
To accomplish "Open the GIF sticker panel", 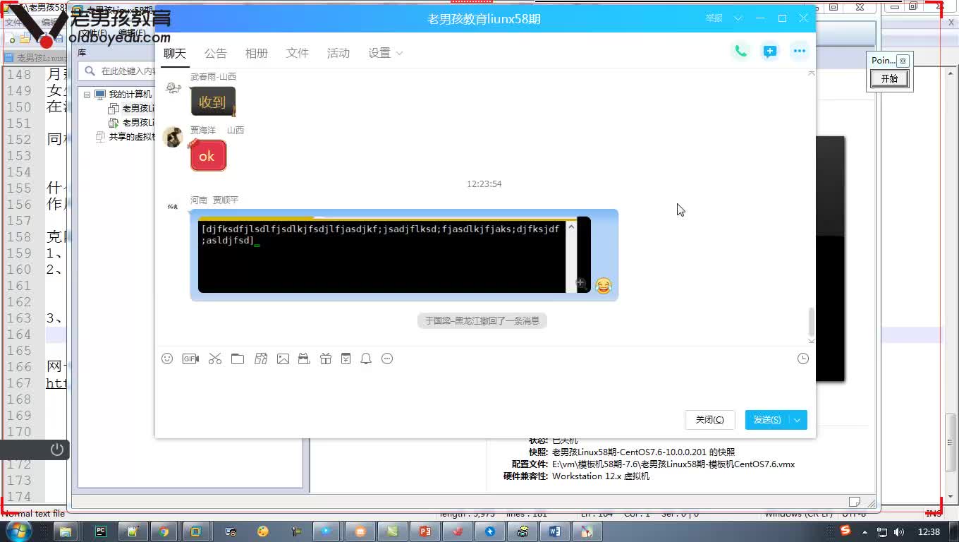I will tap(190, 359).
